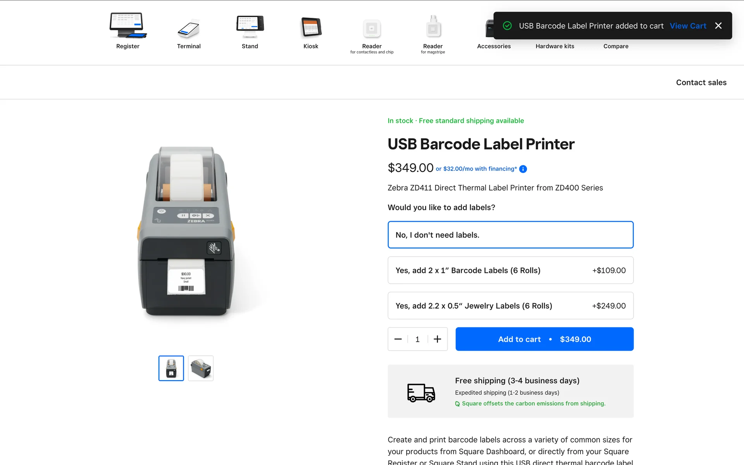Click Contact sales link
This screenshot has height=465, width=744.
(701, 83)
